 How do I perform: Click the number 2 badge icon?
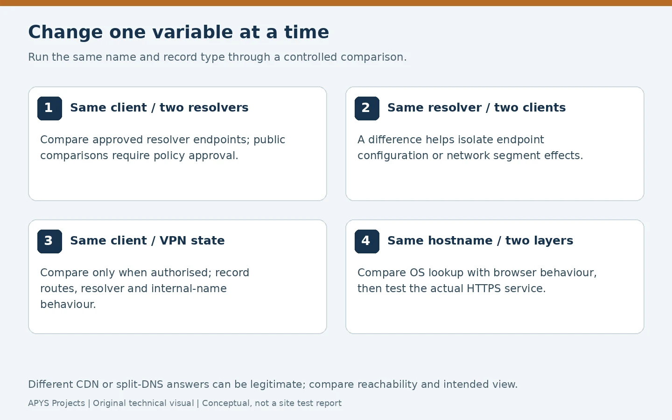click(367, 108)
